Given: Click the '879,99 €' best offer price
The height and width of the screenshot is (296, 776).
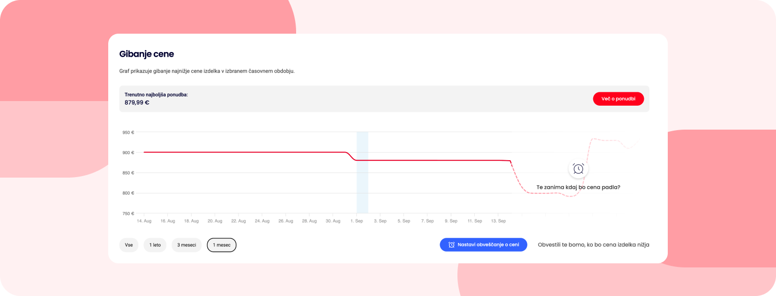Looking at the screenshot, I should [137, 103].
